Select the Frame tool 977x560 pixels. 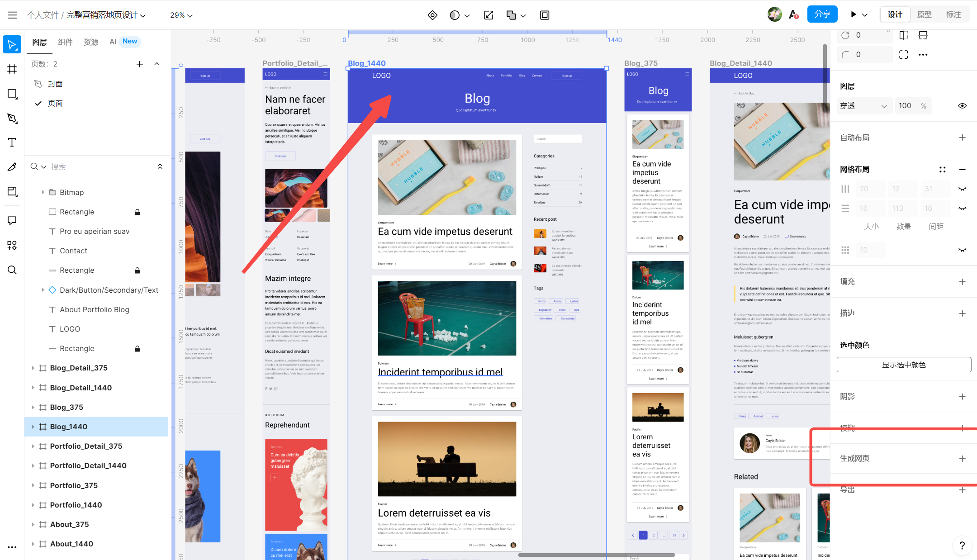click(12, 69)
